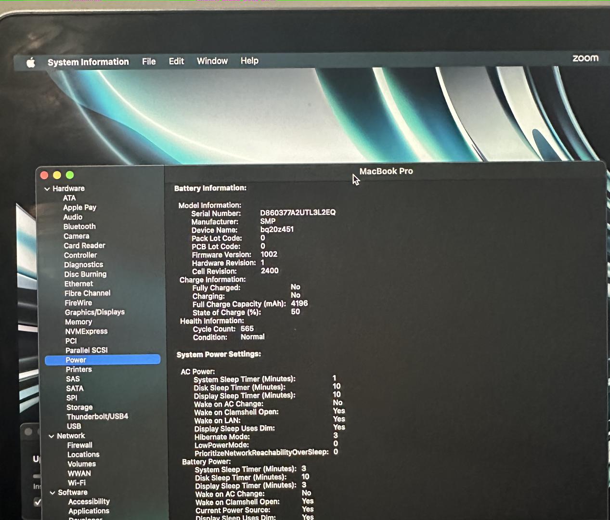610x520 pixels.
Task: Select Fibre Channel in the sidebar
Action: click(x=88, y=293)
